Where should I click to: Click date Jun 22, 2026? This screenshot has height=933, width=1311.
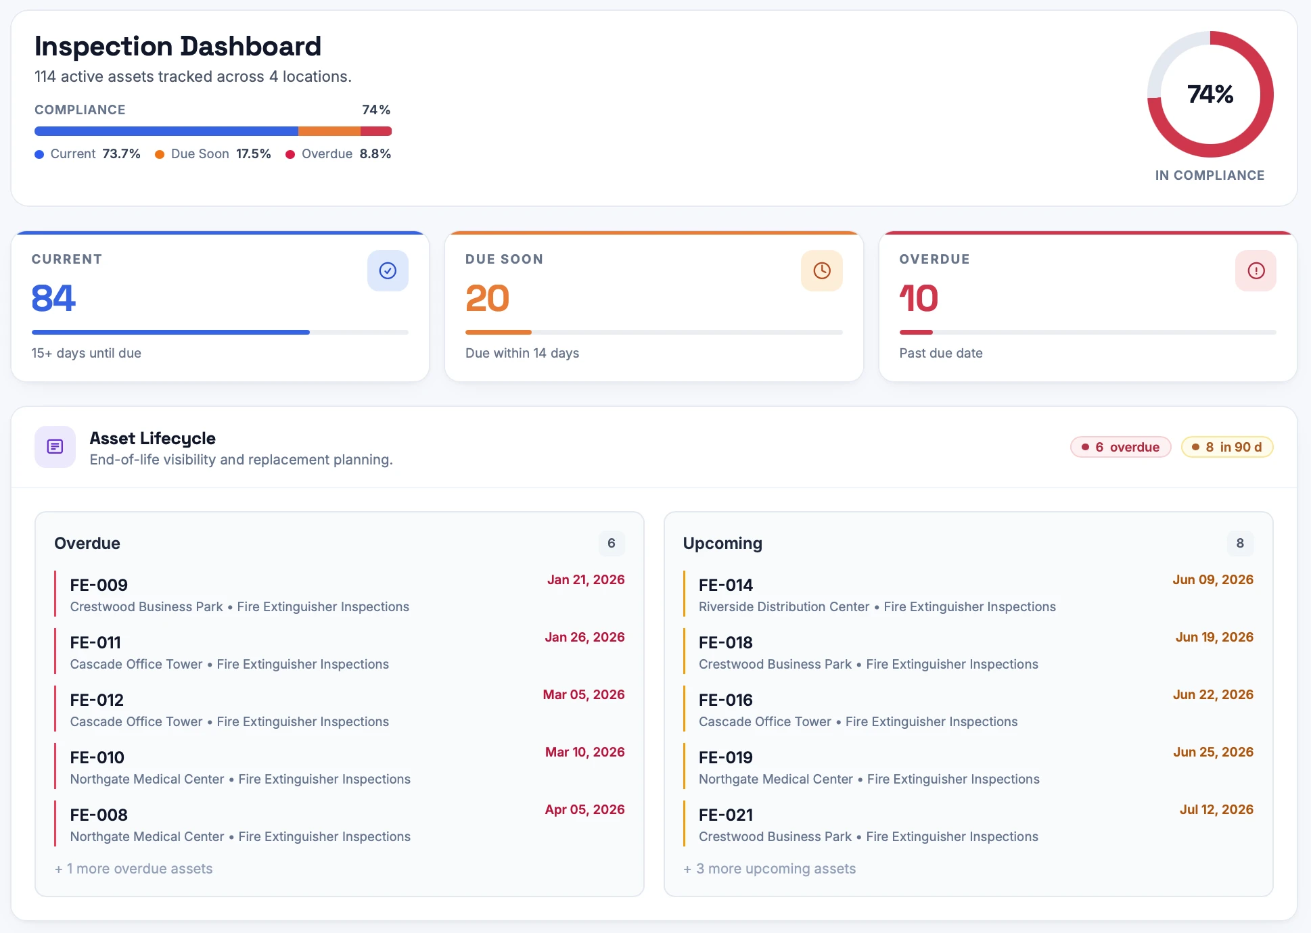coord(1213,695)
